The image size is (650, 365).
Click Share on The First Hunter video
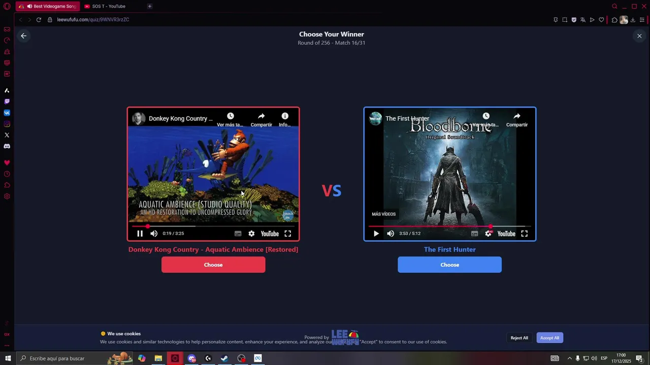(x=517, y=119)
